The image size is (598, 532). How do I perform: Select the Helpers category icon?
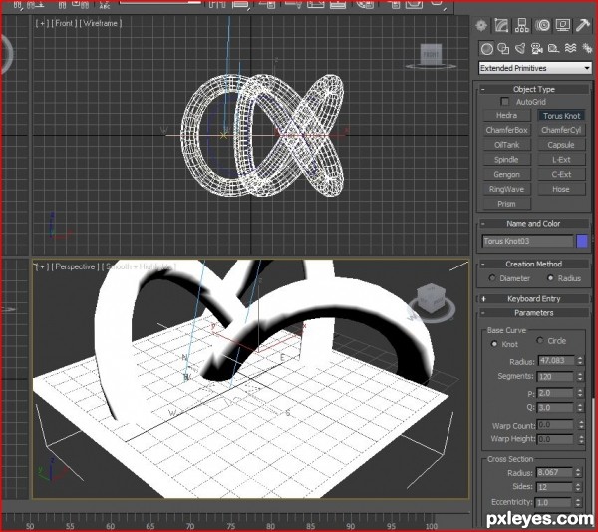[x=553, y=49]
